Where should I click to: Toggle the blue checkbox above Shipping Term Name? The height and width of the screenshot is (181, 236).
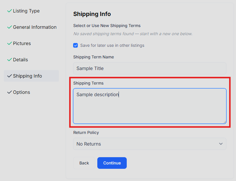tap(75, 45)
